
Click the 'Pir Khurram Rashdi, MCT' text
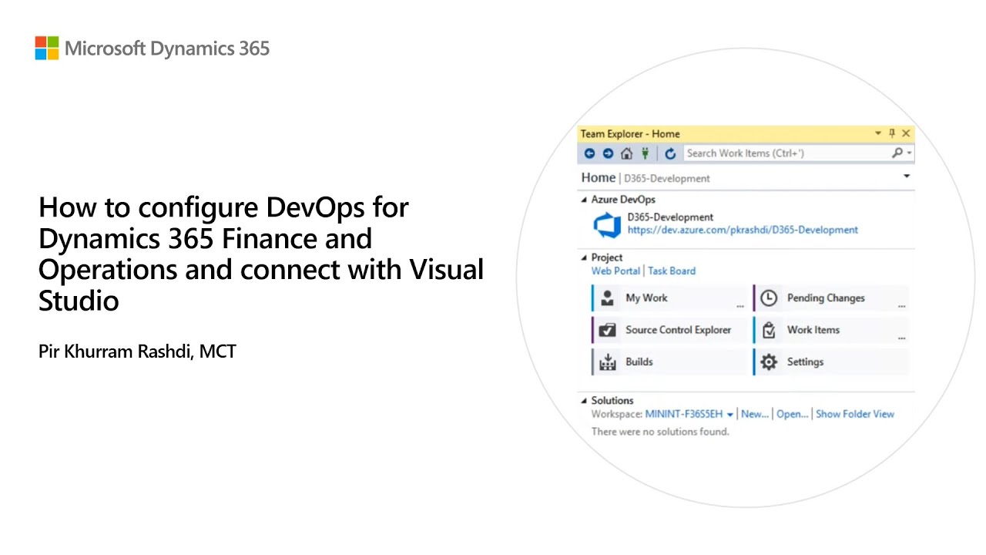point(137,351)
